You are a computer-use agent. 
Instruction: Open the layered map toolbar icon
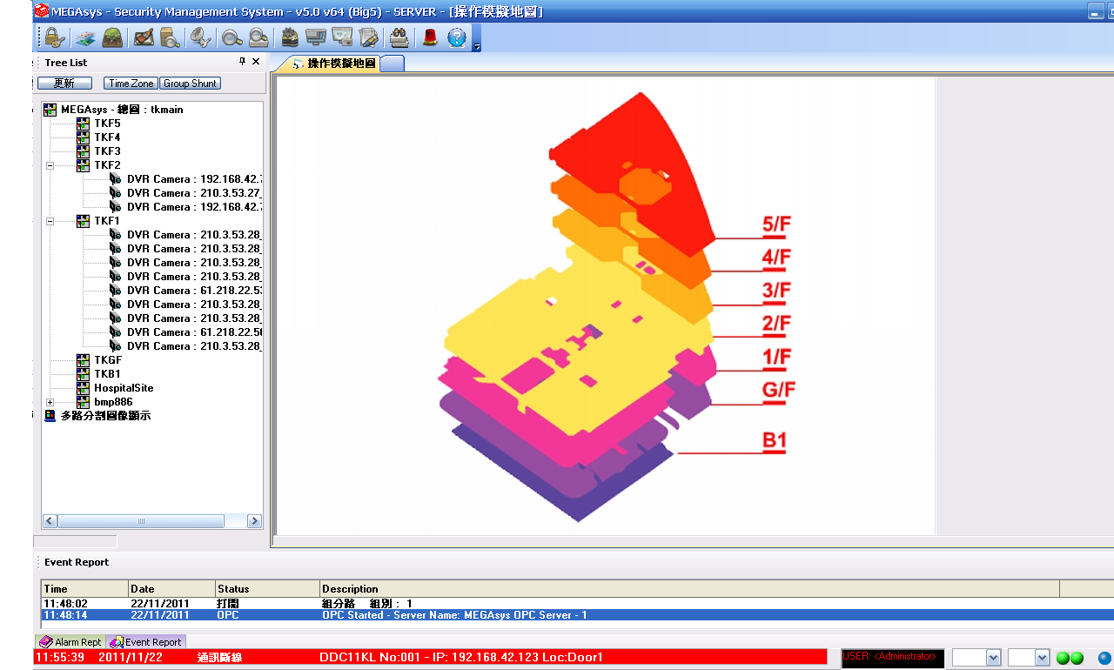pos(84,38)
